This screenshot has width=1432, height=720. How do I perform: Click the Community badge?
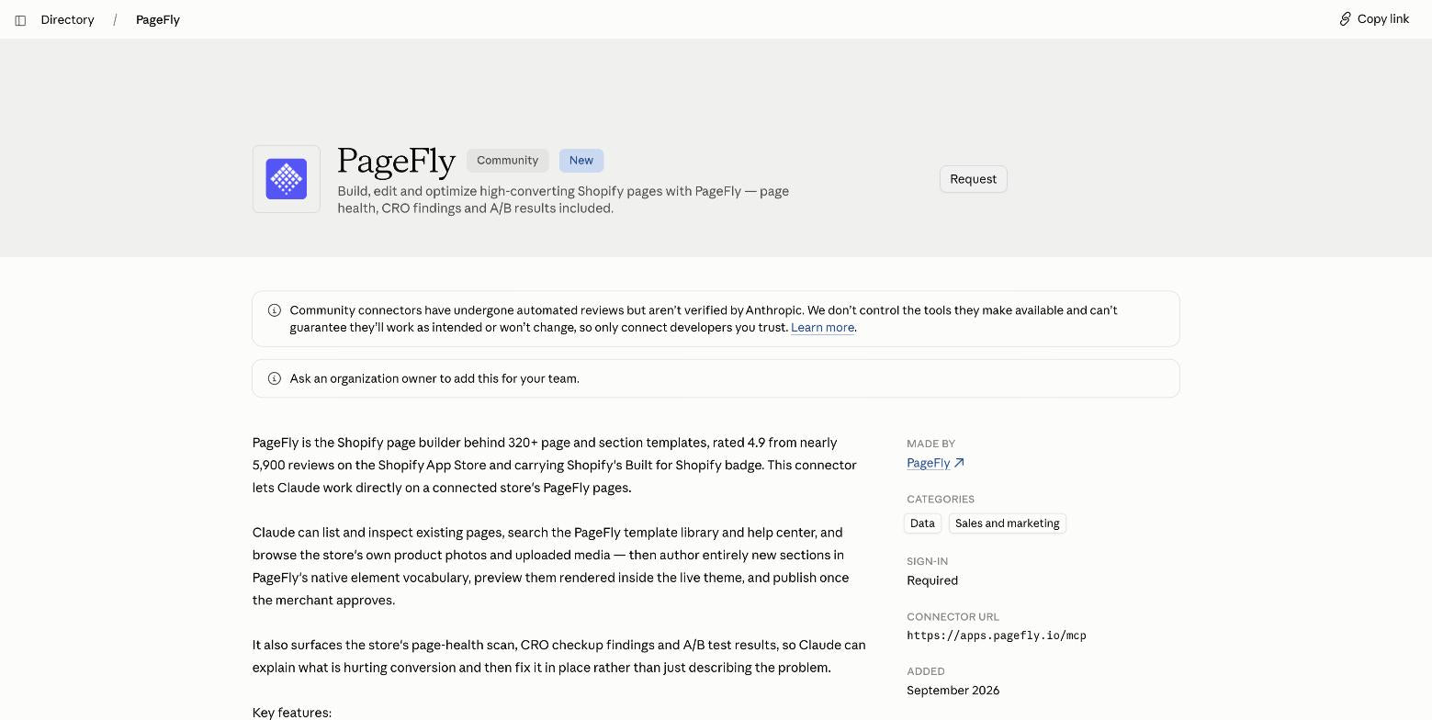(x=508, y=161)
